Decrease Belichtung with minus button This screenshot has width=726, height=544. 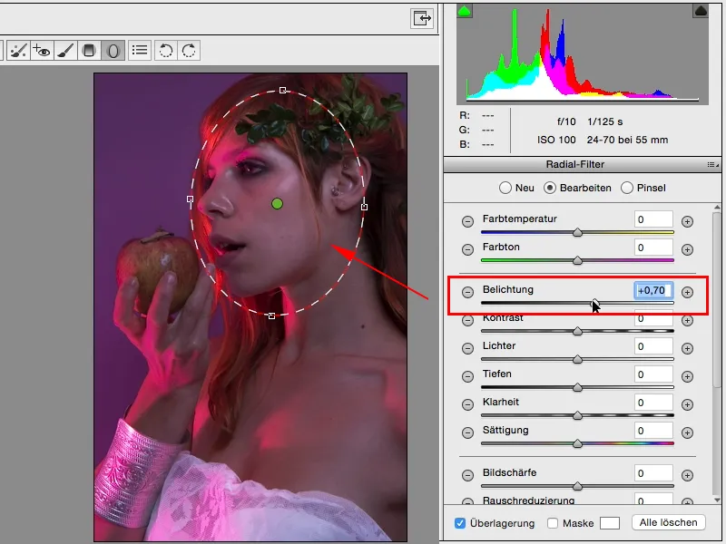467,292
